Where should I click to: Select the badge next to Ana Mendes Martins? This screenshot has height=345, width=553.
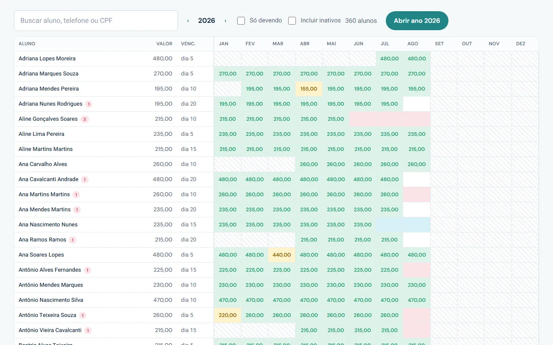click(77, 210)
